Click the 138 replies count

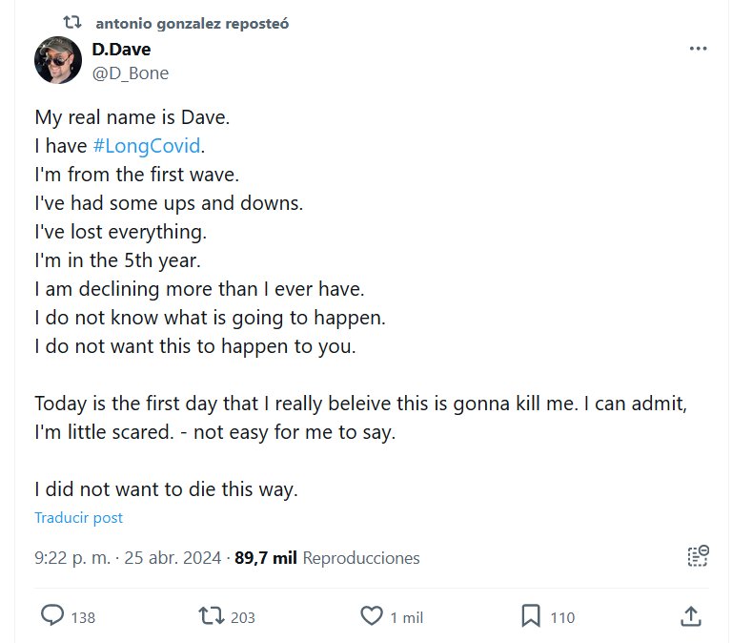83,617
